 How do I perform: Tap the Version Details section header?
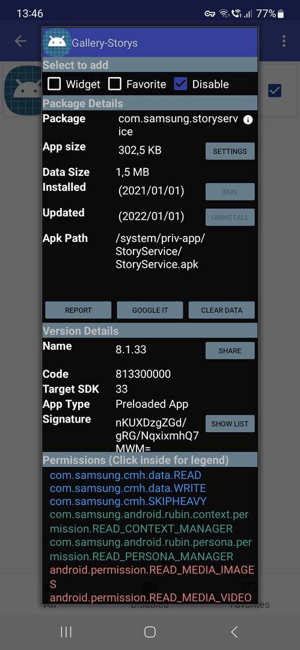pos(150,331)
